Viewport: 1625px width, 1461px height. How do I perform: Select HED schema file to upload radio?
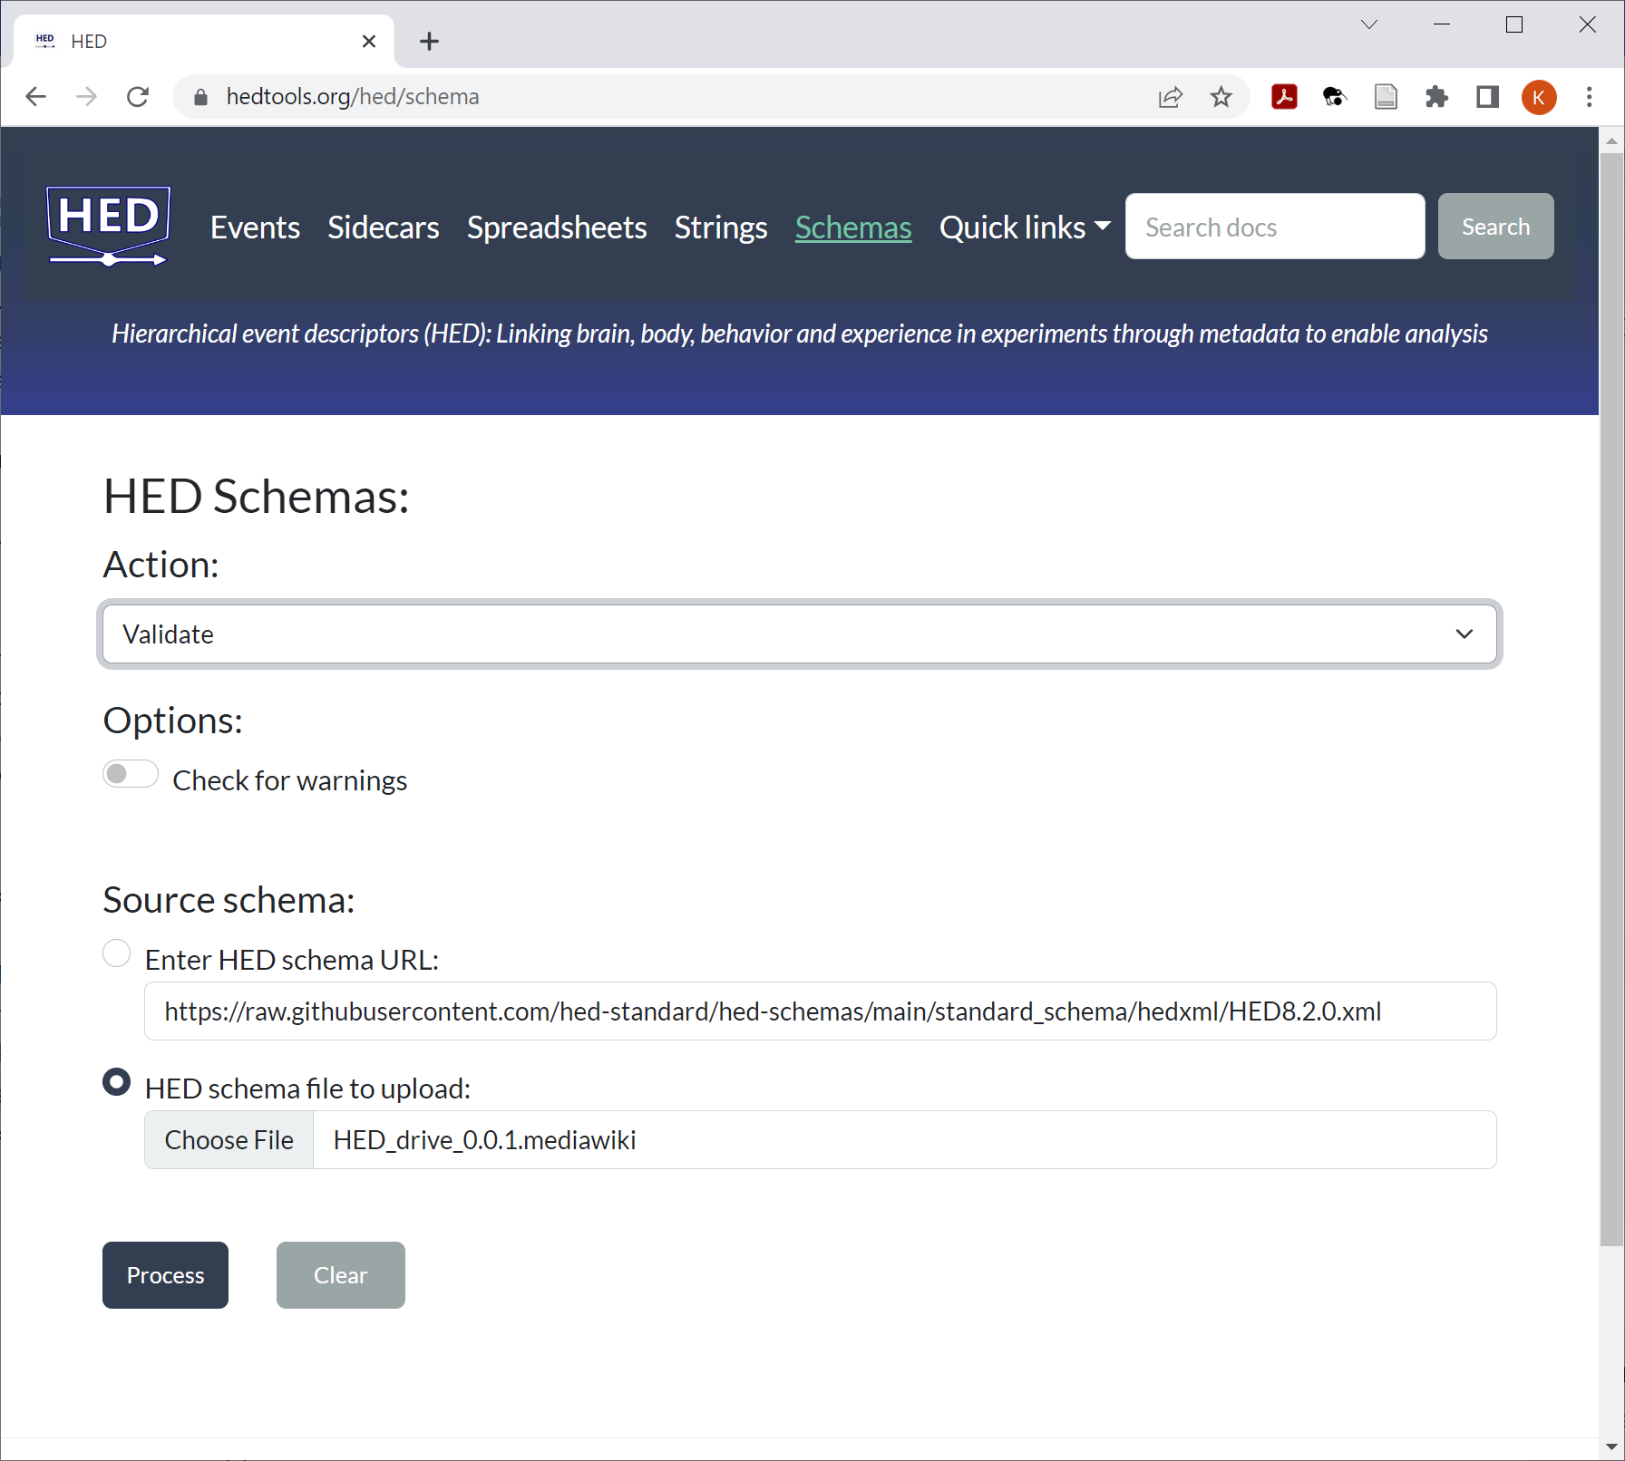(117, 1082)
